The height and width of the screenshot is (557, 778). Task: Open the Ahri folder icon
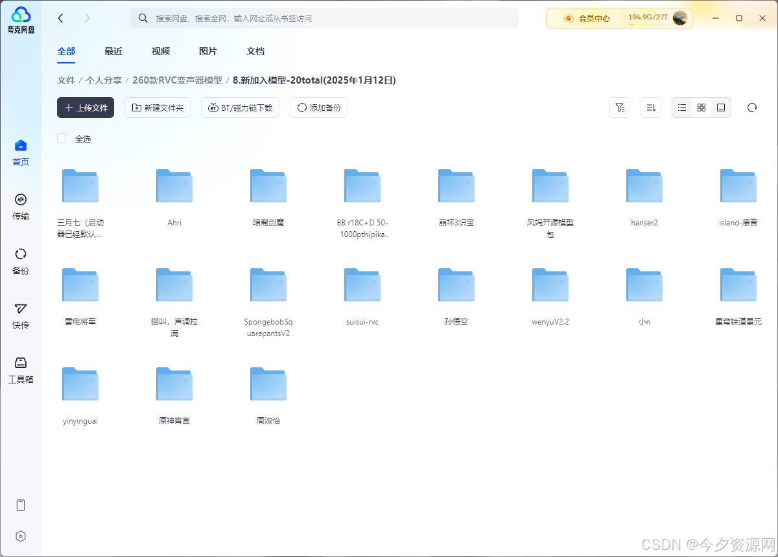point(174,186)
